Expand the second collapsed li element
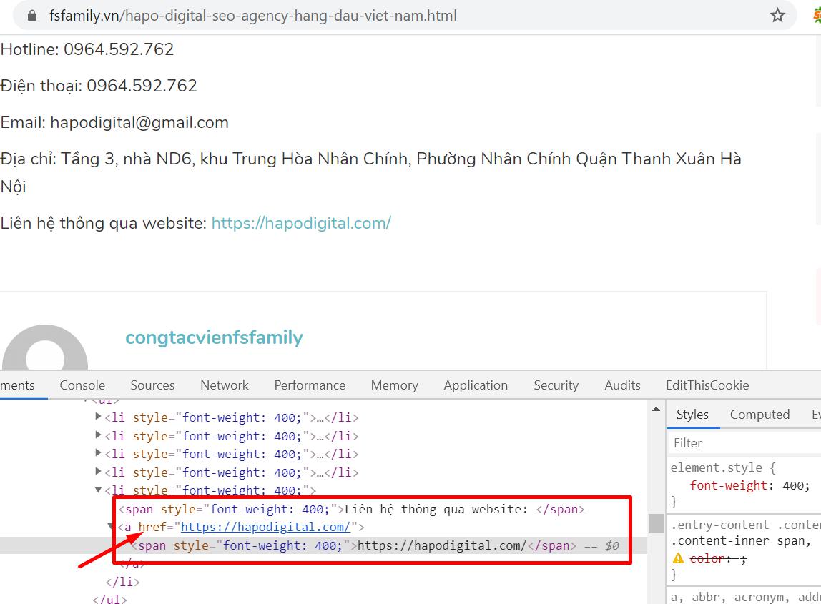This screenshot has width=821, height=604. click(x=98, y=435)
